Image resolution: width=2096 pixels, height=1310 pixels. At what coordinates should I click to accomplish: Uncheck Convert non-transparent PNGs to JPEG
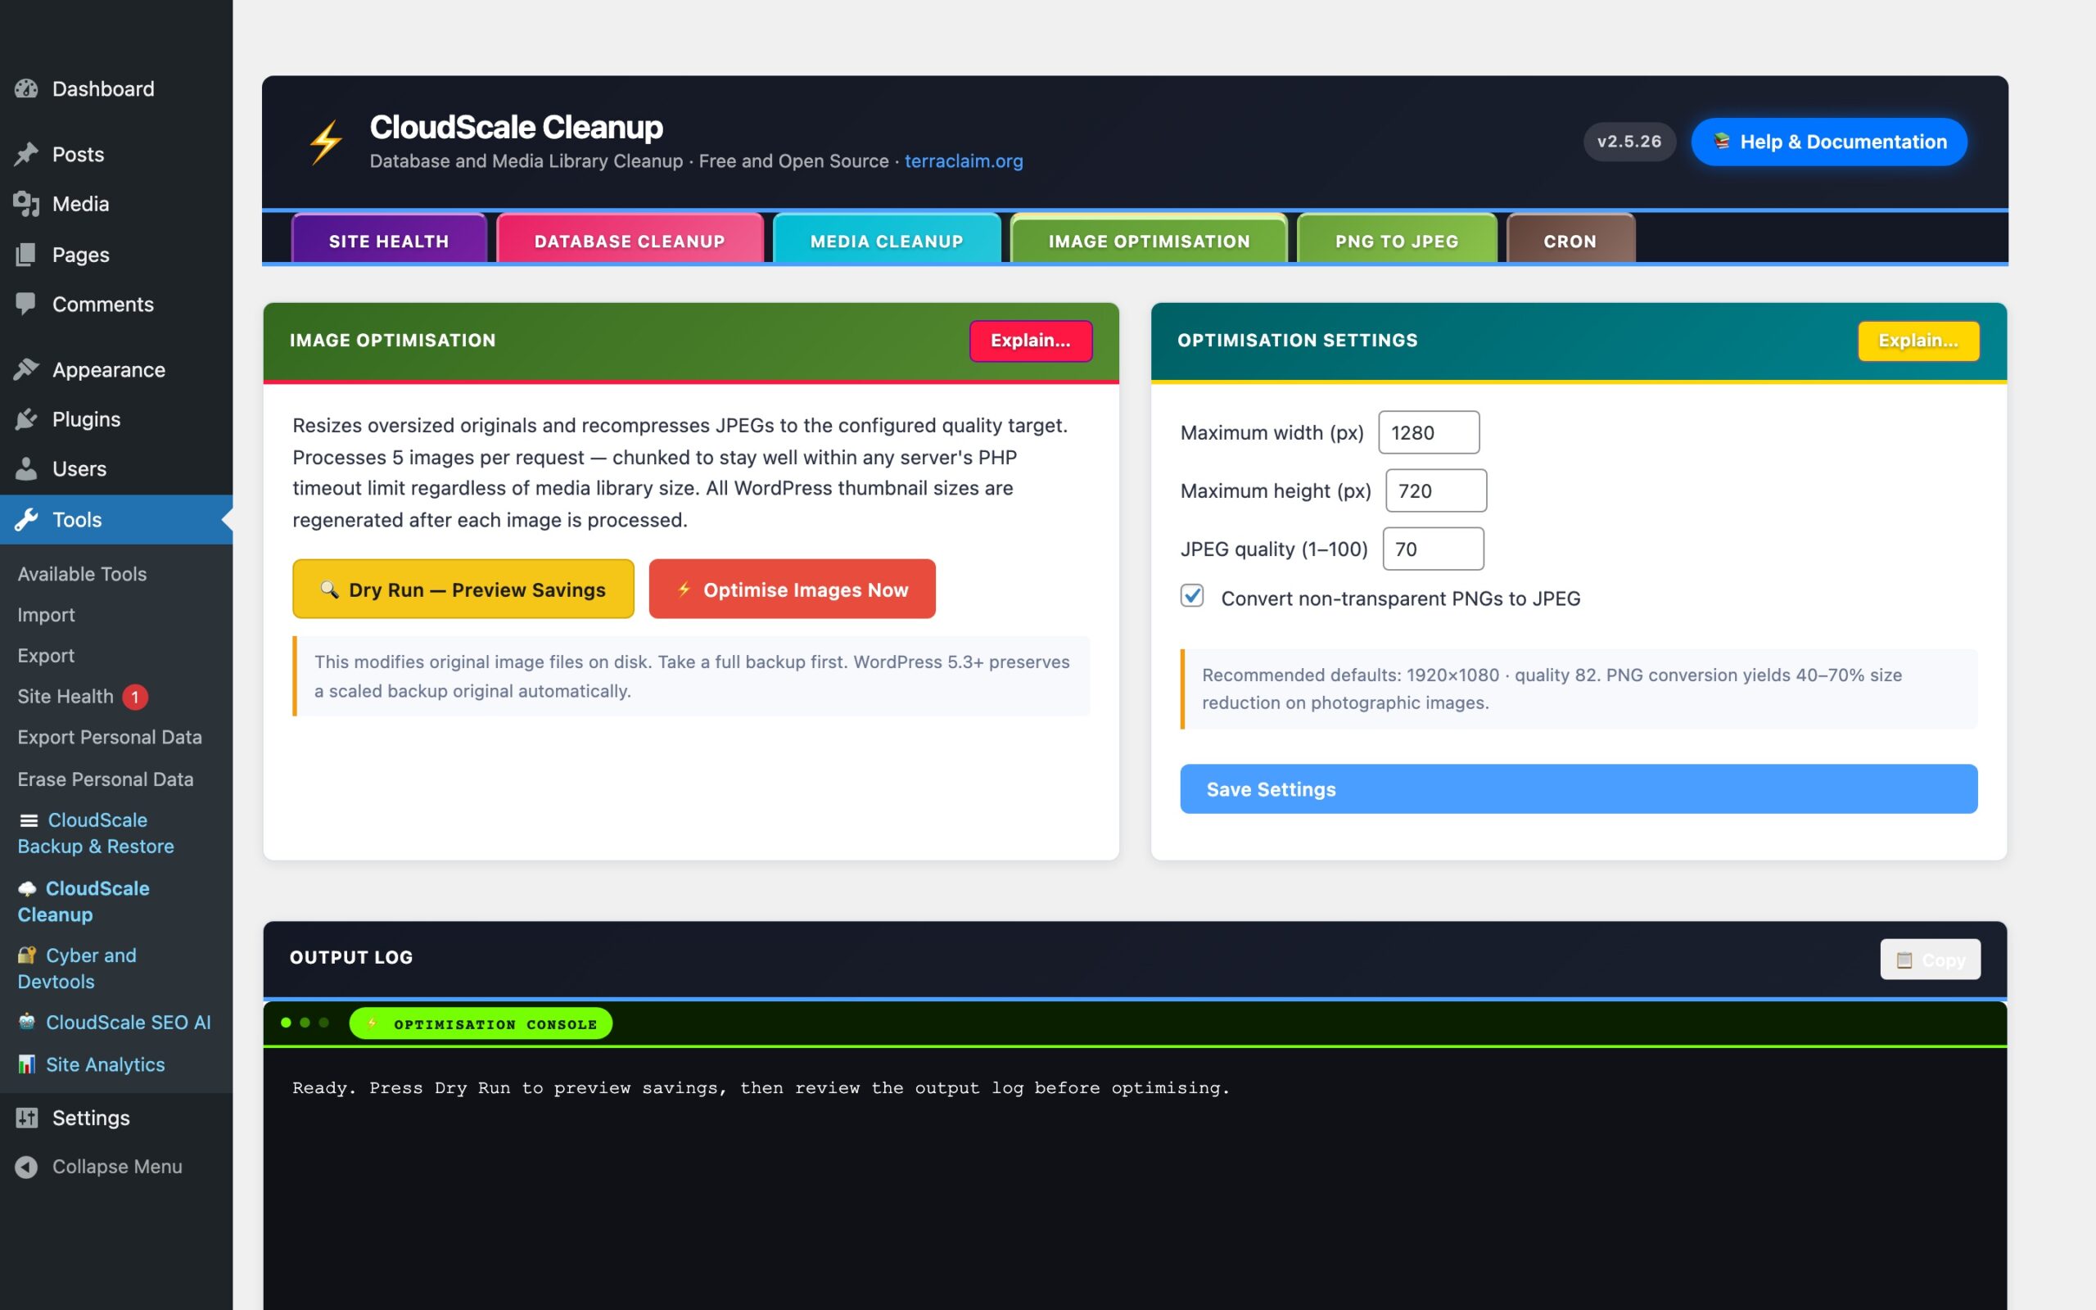pyautogui.click(x=1193, y=597)
